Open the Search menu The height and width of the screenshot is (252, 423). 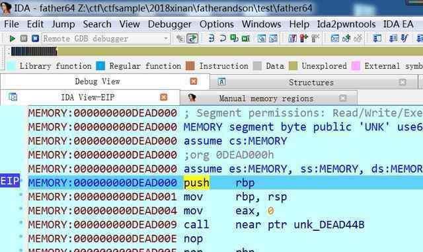[97, 24]
